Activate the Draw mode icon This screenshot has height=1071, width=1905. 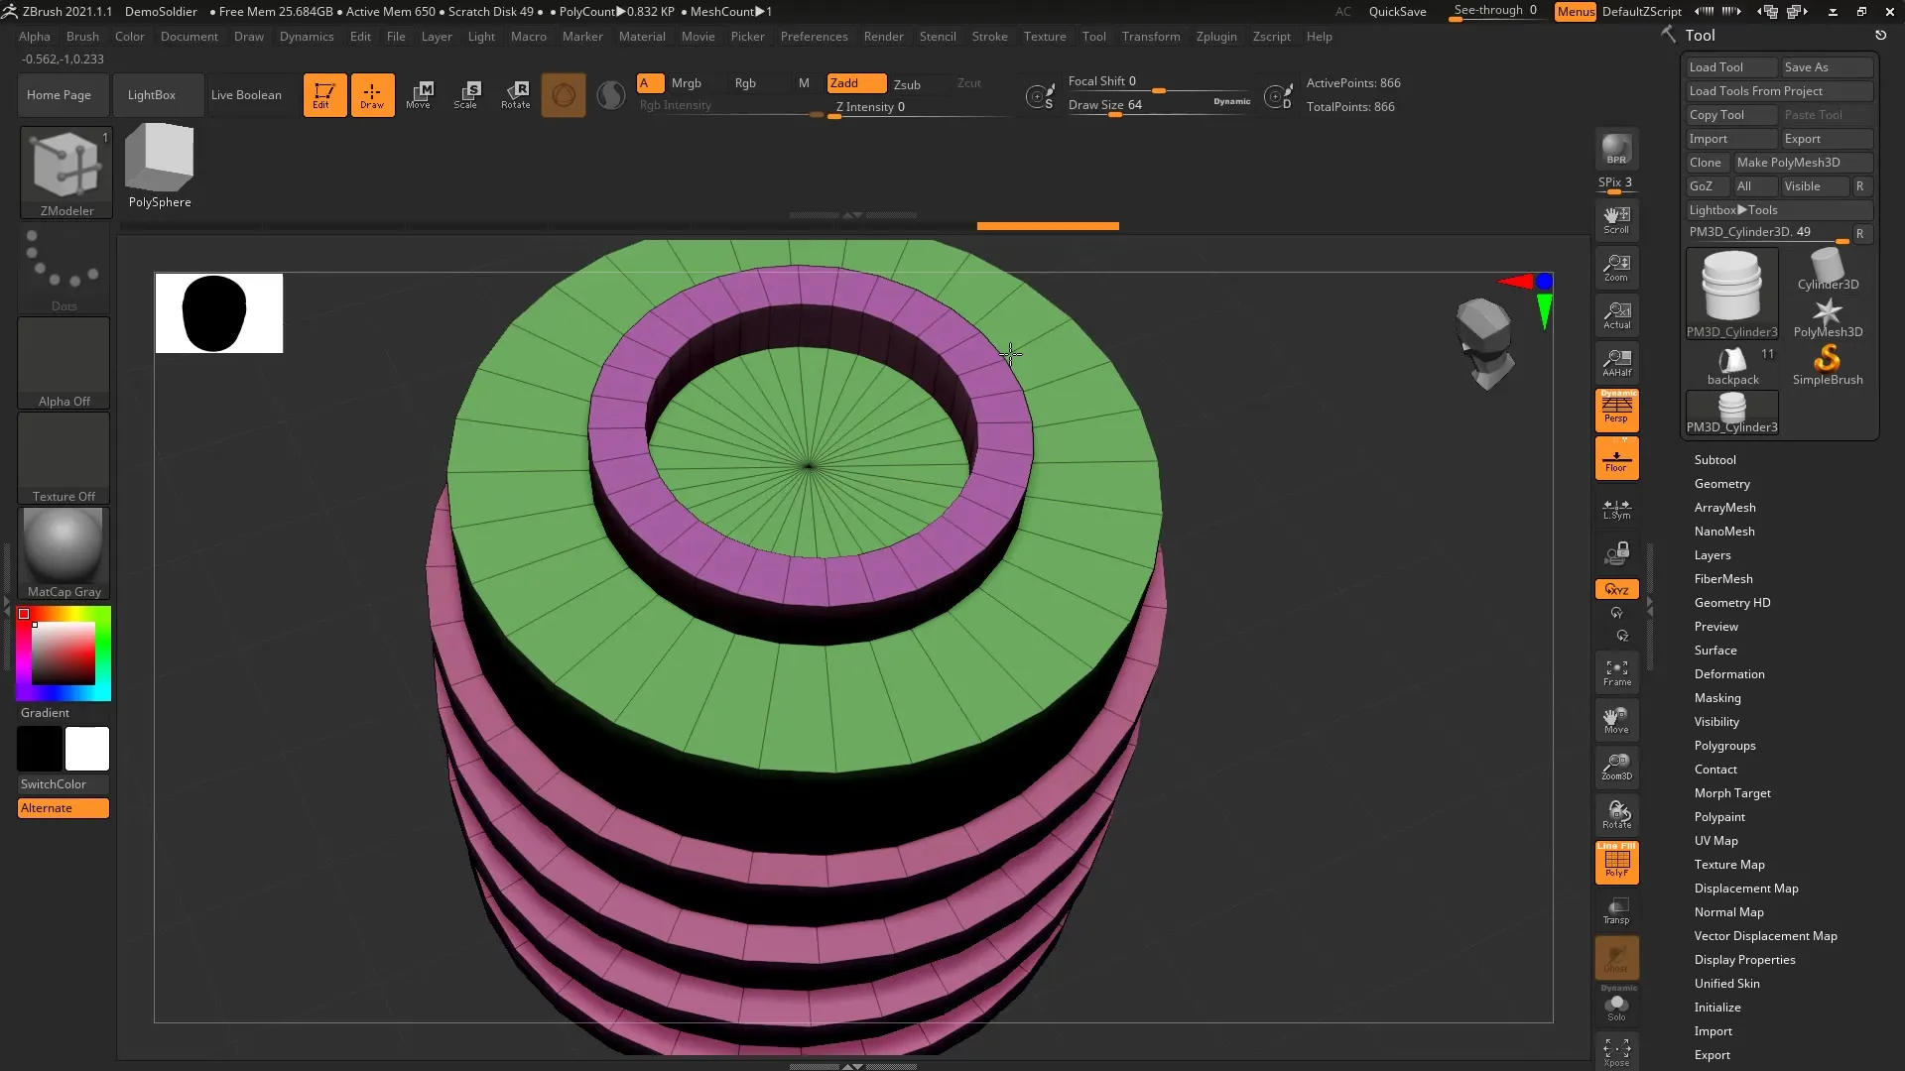click(372, 95)
